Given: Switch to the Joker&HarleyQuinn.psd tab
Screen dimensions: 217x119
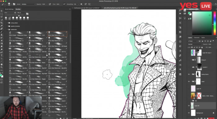Looking at the screenshot, I should [x=120, y=8].
